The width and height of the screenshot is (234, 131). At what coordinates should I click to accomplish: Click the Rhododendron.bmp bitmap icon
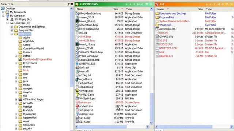(77, 13)
